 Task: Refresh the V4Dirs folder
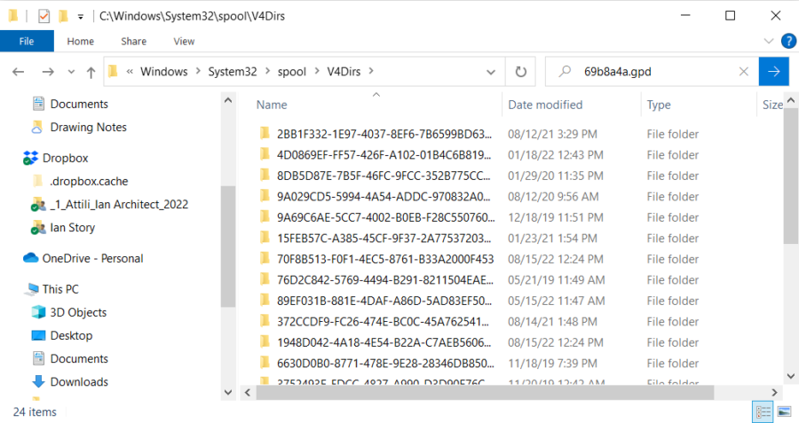[520, 72]
